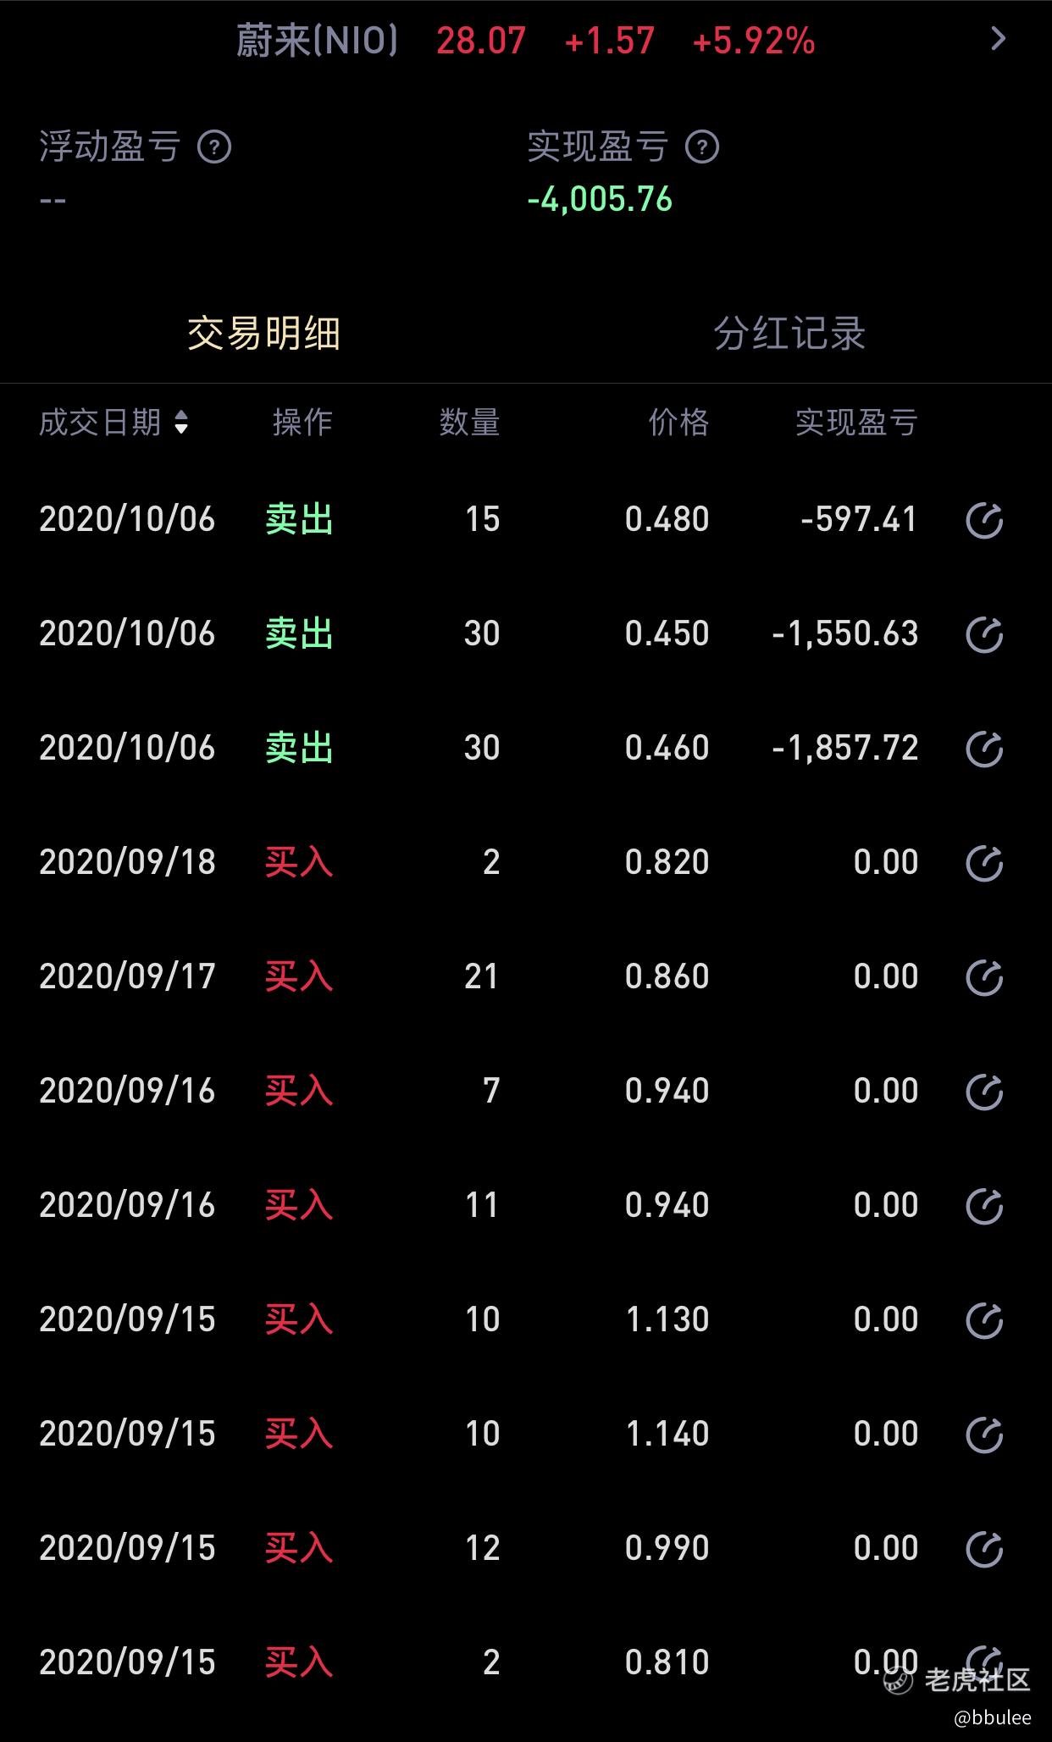Select price cell 0.860

tap(667, 976)
